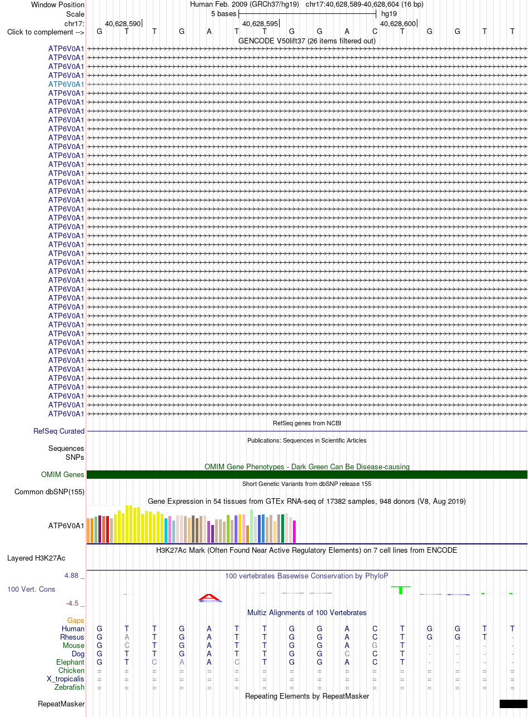The width and height of the screenshot is (528, 717).
Task: Open 'H3K27Ac Mark' ENCODE track title
Action: tap(307, 550)
